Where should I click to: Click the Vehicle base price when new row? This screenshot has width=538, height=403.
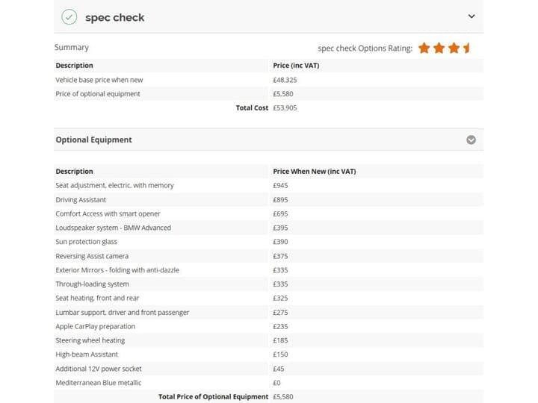pos(269,80)
